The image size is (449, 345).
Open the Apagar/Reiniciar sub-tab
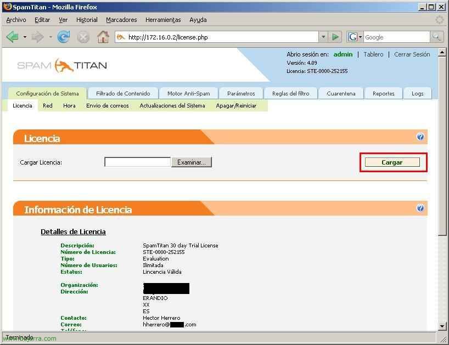[236, 105]
